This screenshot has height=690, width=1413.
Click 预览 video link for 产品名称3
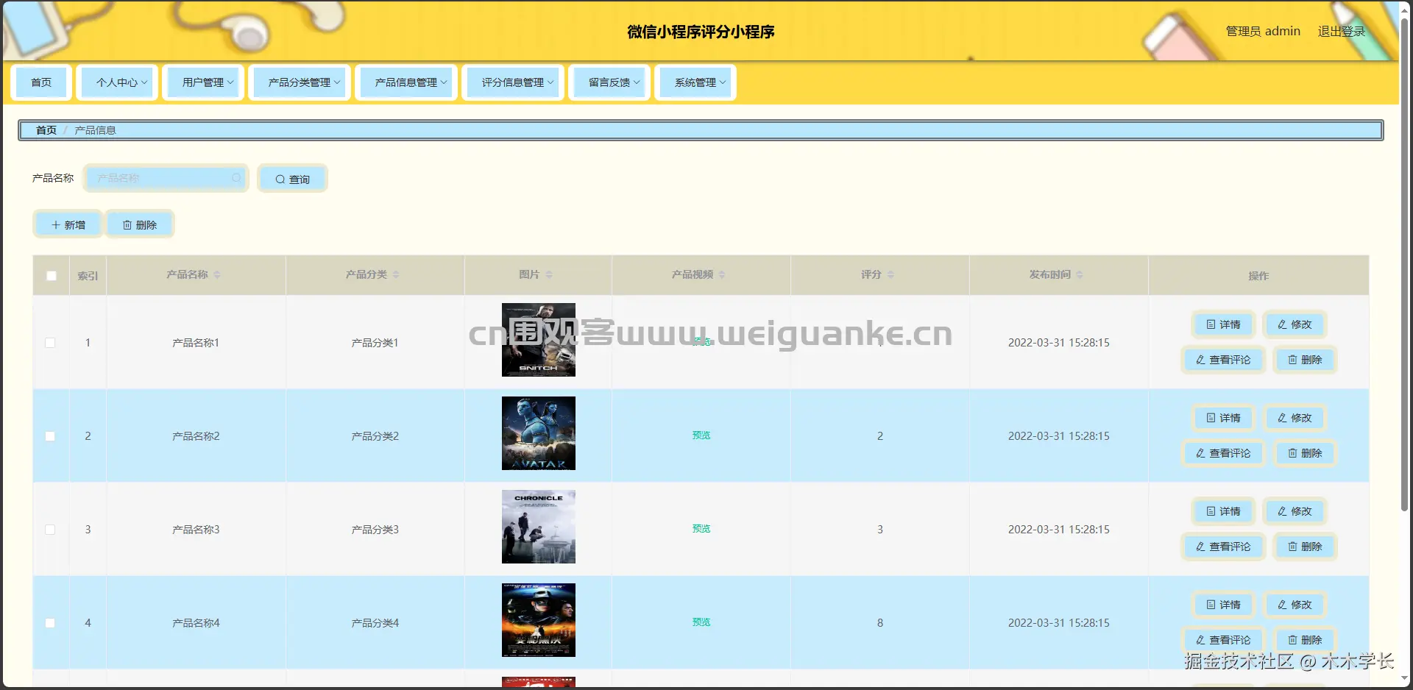[701, 529]
